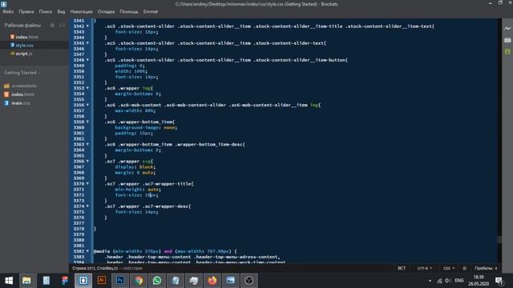Click the circular linting status icon
This screenshot has width=513, height=288.
pos(464,268)
